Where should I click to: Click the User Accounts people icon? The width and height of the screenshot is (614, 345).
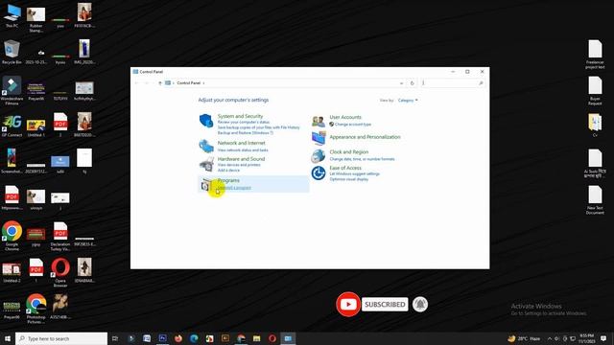tap(319, 122)
